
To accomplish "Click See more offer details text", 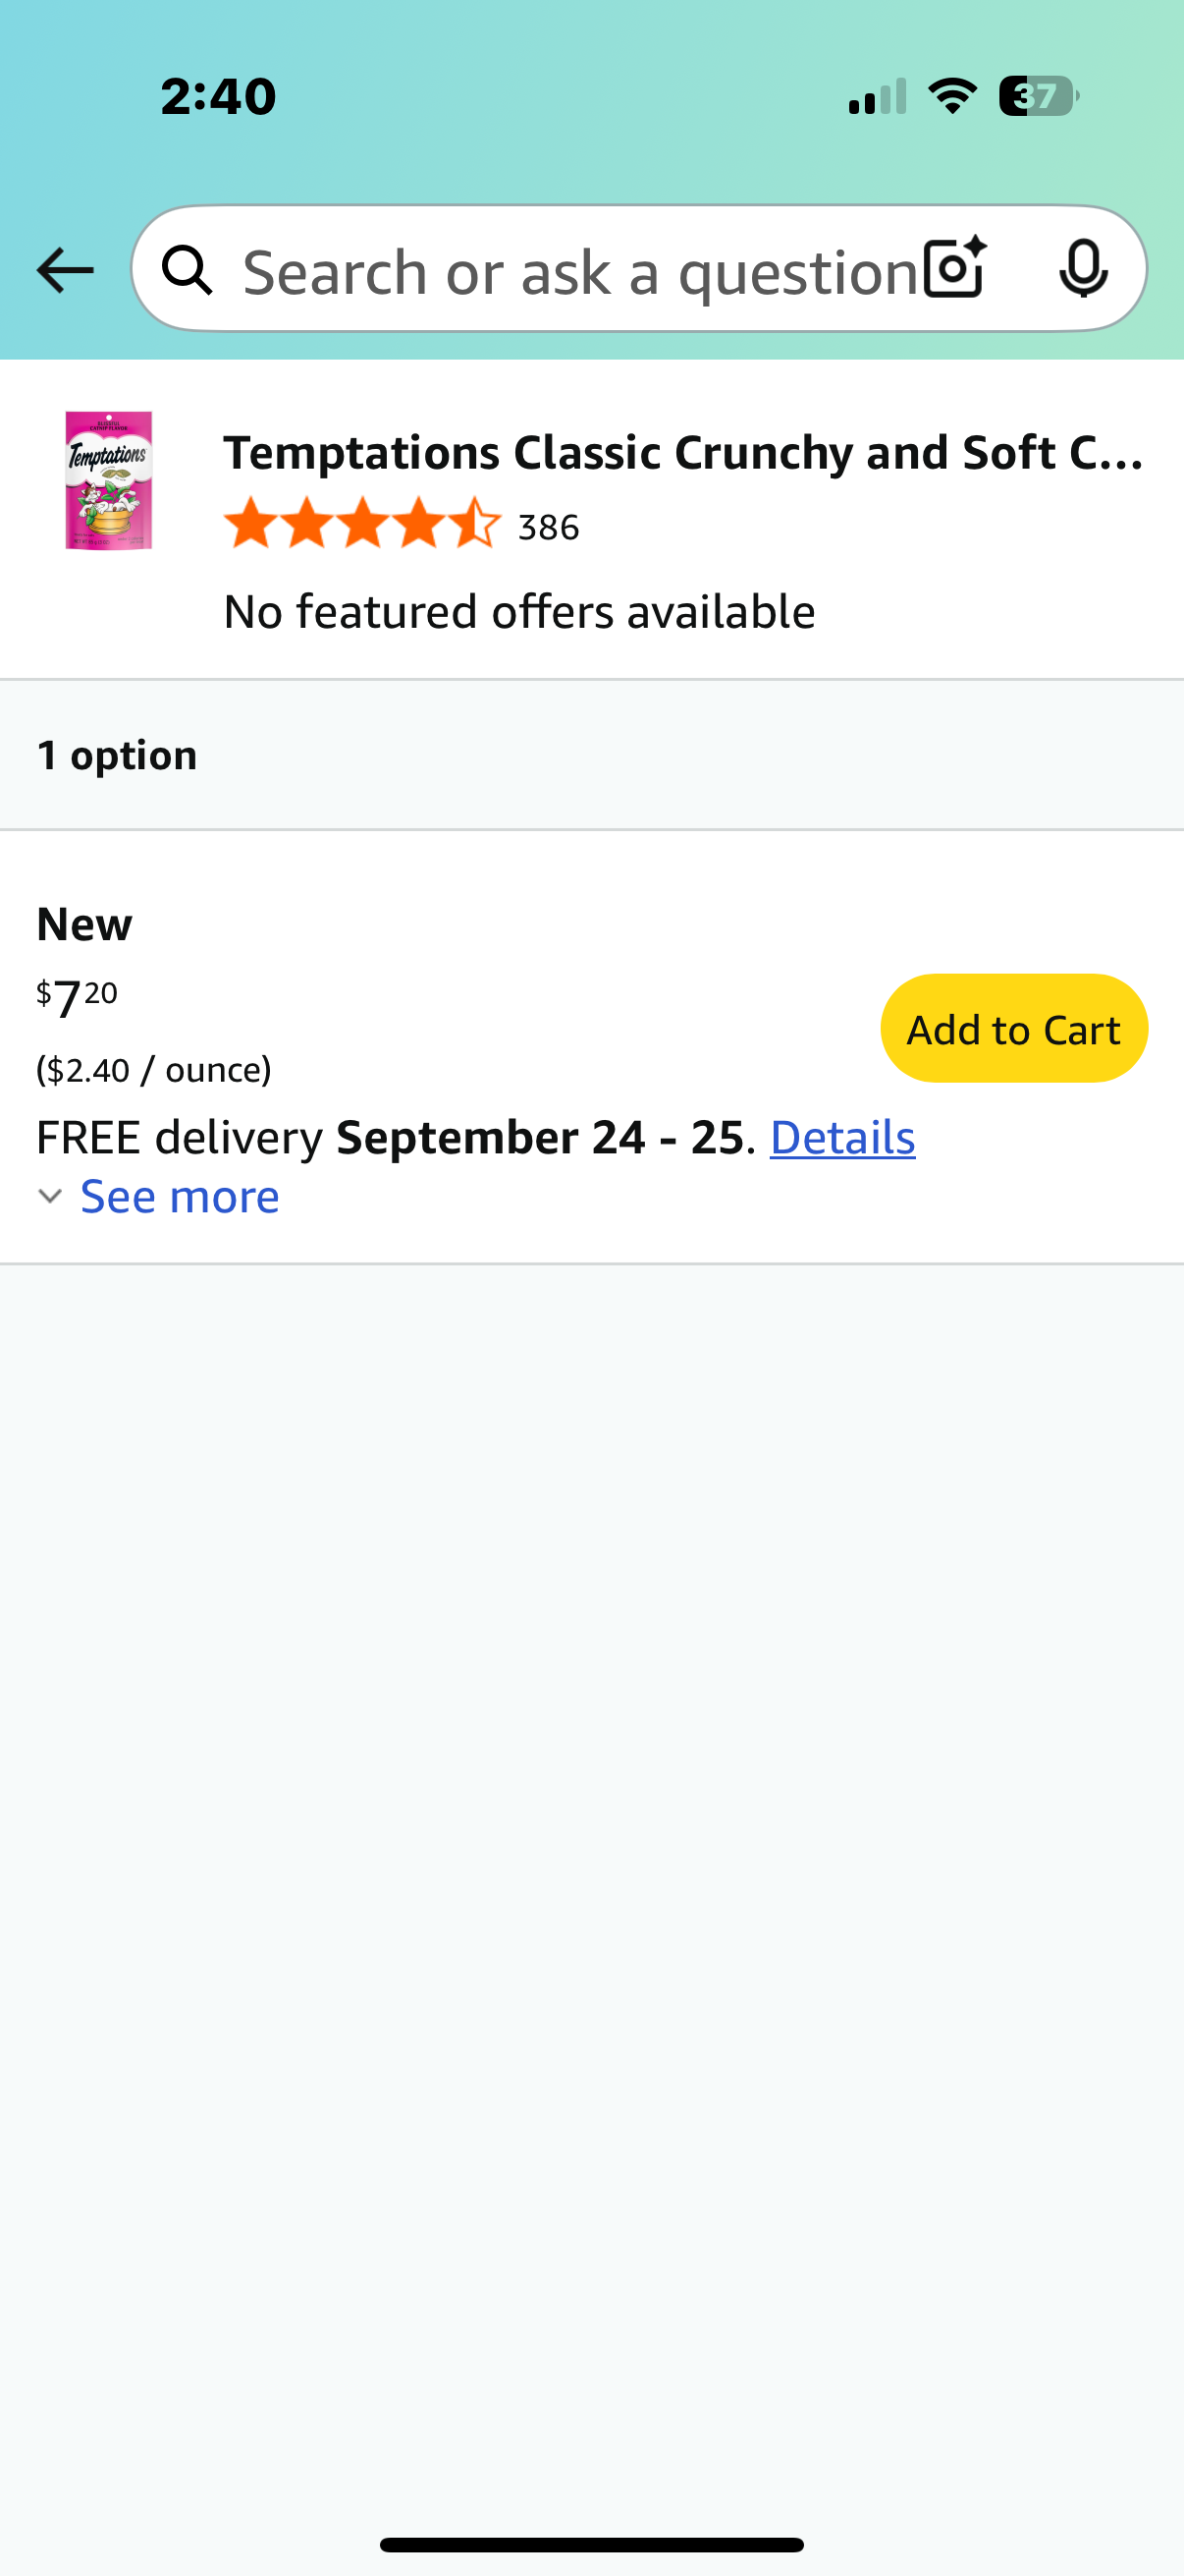I will click(x=180, y=1196).
